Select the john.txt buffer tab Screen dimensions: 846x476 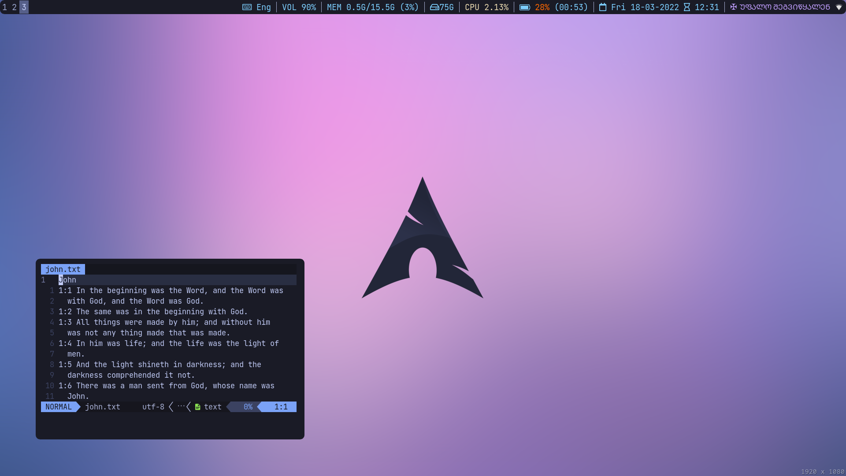tap(63, 269)
